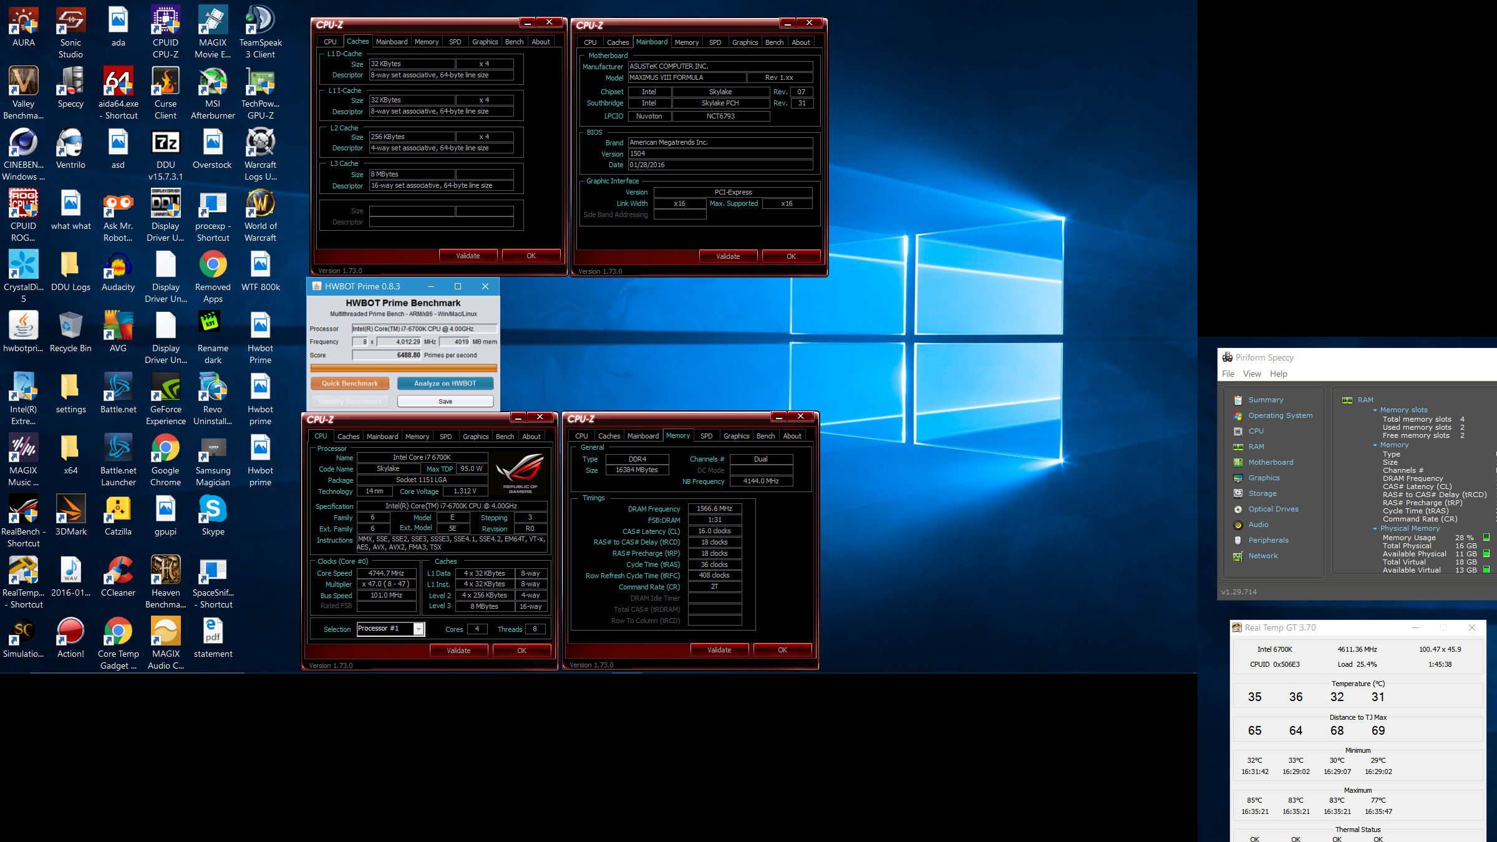Click Quick Benchmark in HWBOT Prime
This screenshot has width=1497, height=842.
click(350, 384)
